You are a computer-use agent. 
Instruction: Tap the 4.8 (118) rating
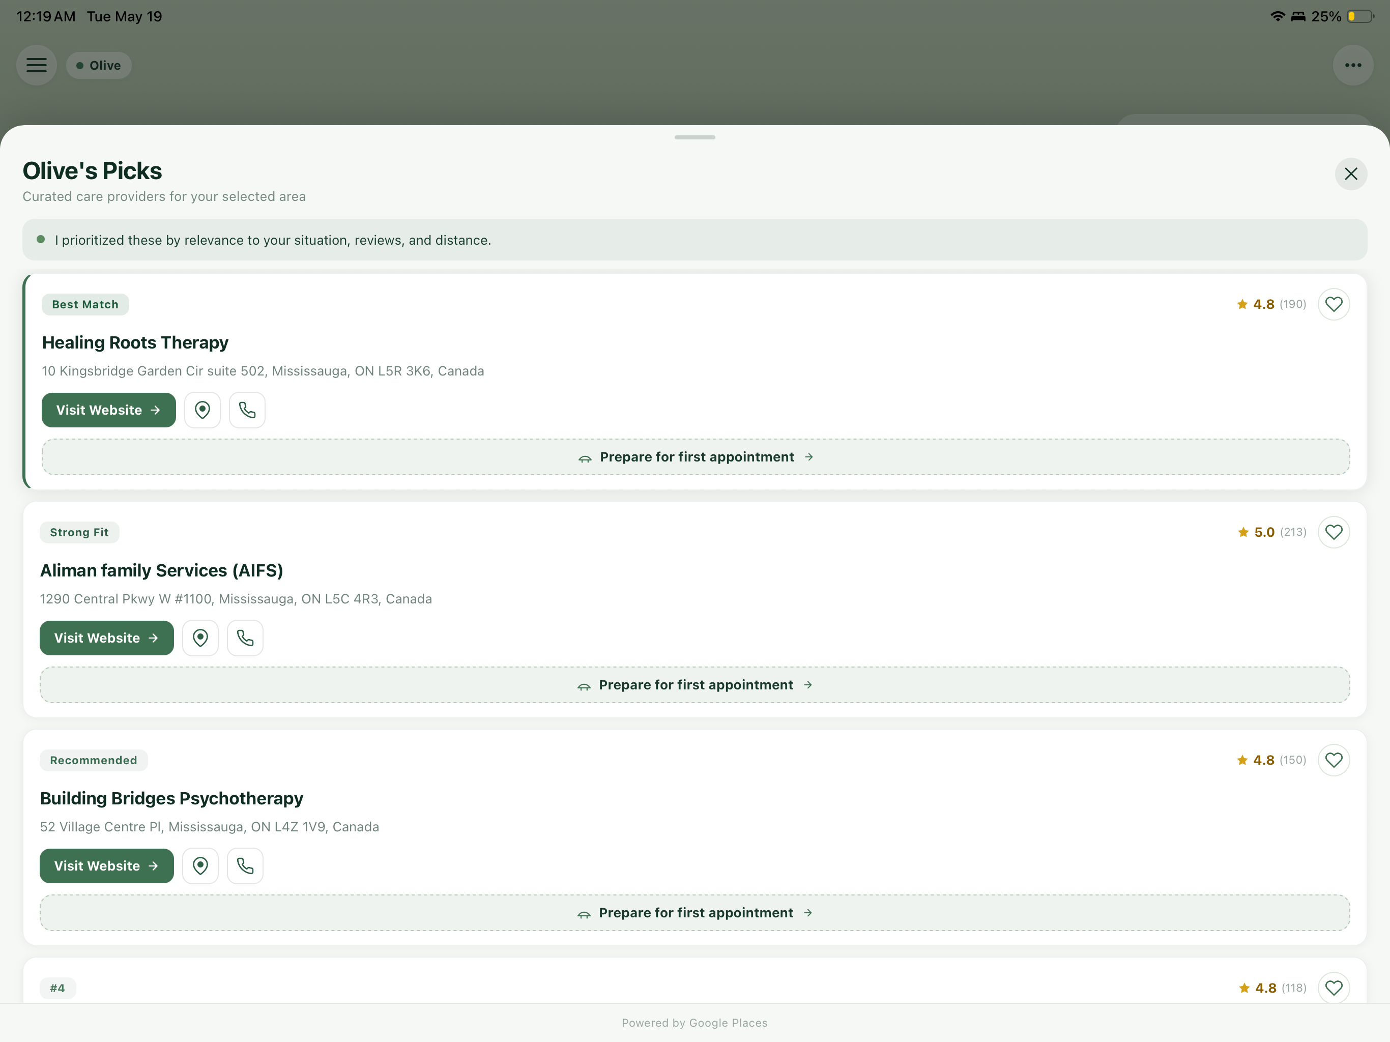(x=1272, y=988)
